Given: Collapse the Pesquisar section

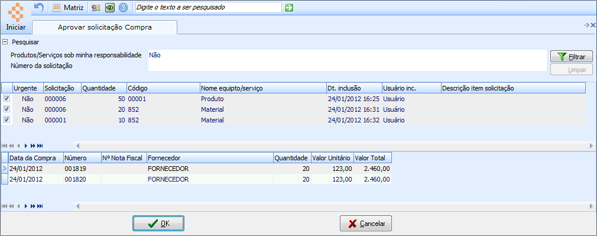Looking at the screenshot, I should click(5, 42).
